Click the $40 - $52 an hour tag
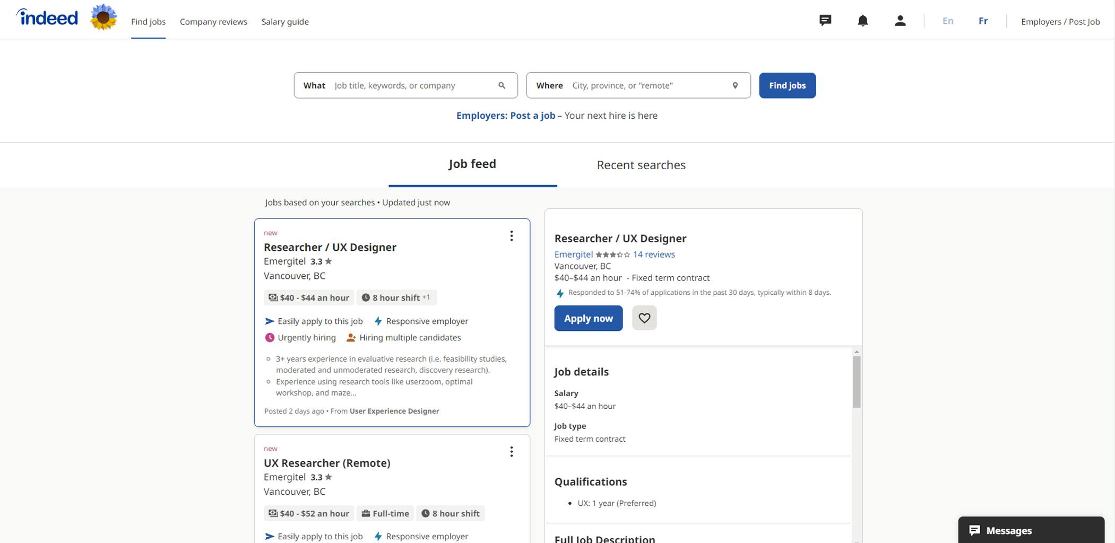 point(309,513)
